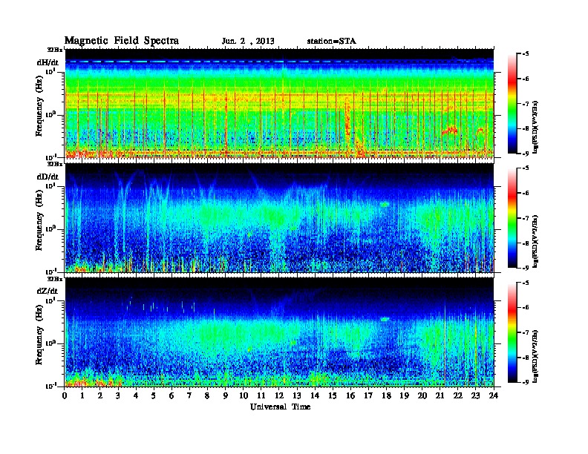Click hour 5 on the time axis

tap(154, 395)
